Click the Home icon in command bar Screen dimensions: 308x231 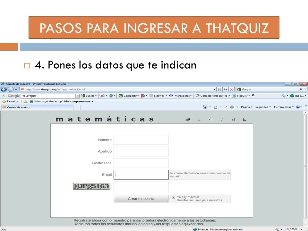205,107
